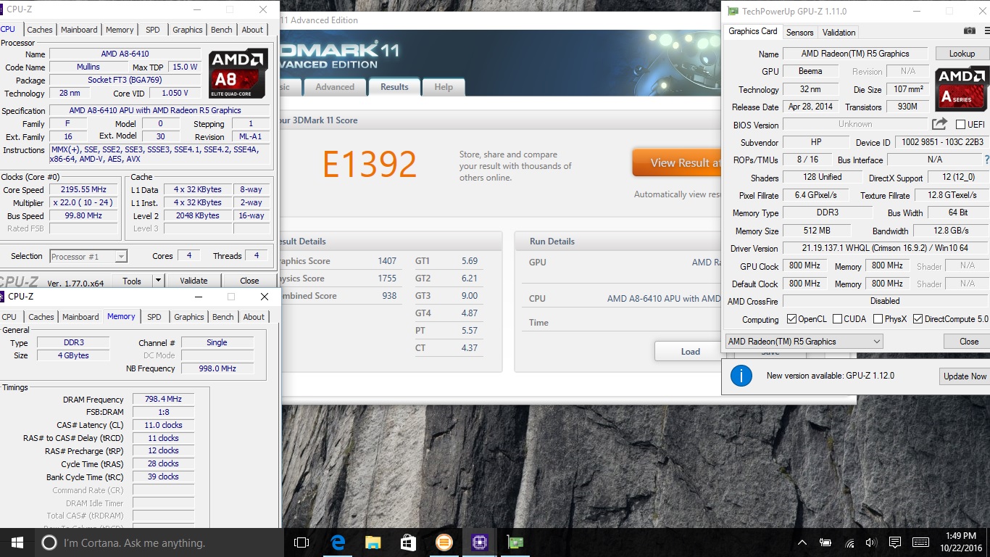Click the Lookup button in GPU-Z
The width and height of the screenshot is (990, 557).
(962, 54)
